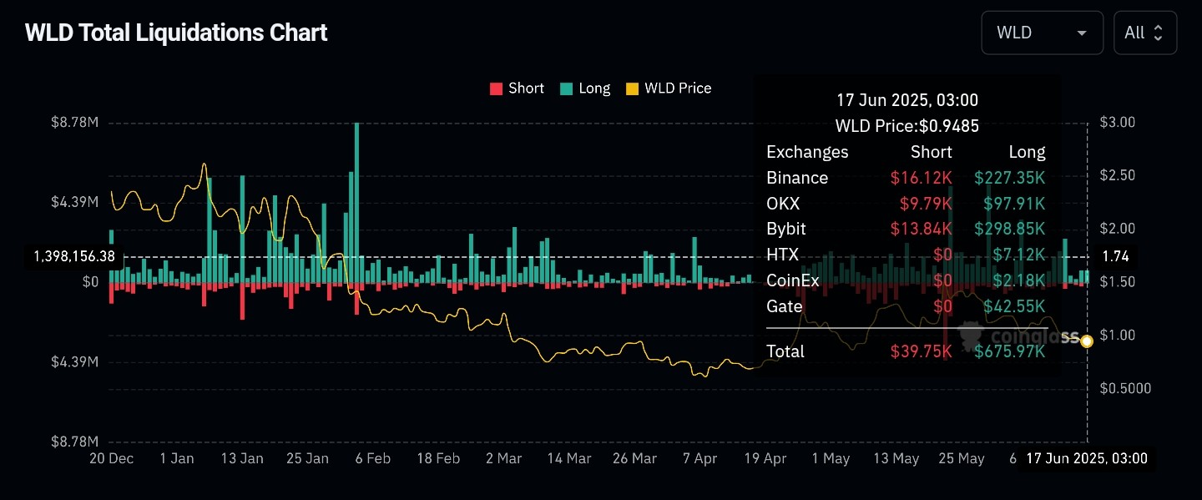Click the HTX exchange name in tooltip

tap(782, 255)
